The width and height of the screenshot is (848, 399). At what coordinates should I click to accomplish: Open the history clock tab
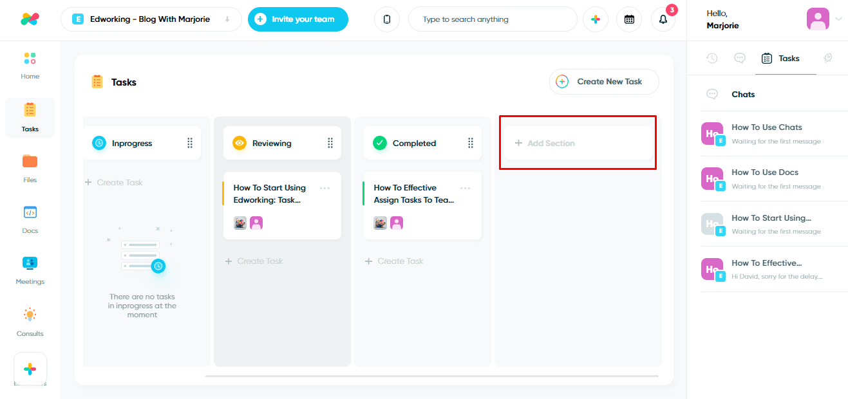pyautogui.click(x=711, y=58)
